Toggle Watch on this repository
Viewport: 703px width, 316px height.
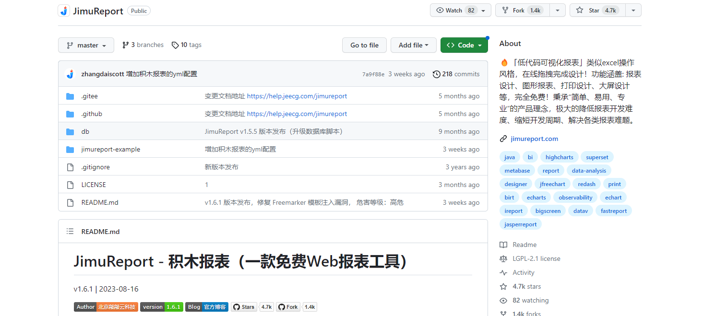(x=455, y=11)
